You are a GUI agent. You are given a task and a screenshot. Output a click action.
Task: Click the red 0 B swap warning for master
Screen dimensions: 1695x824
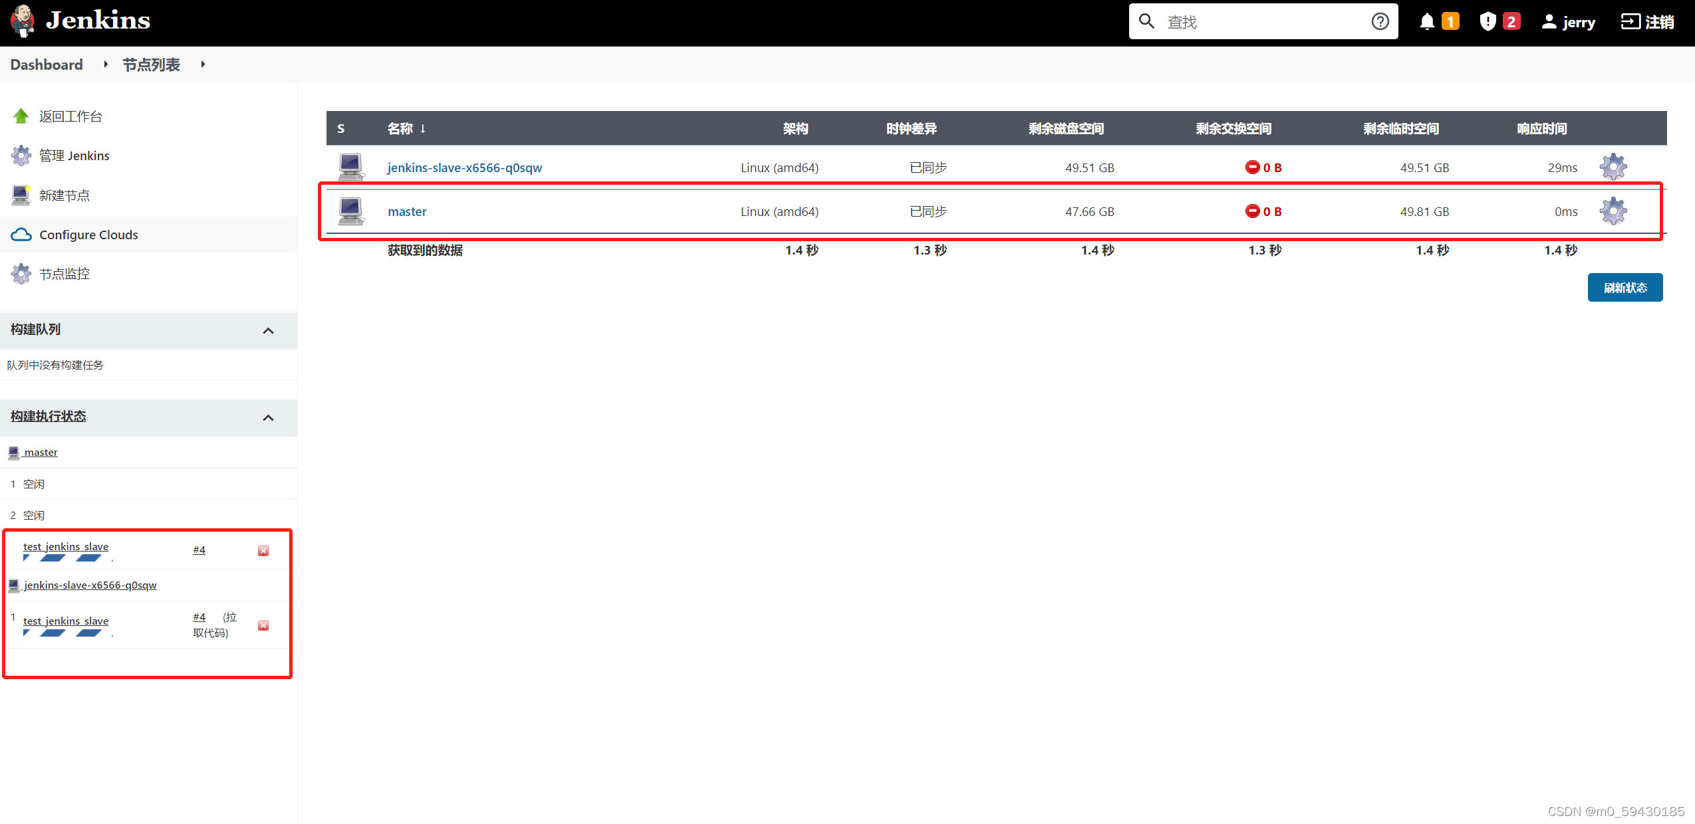click(x=1263, y=211)
